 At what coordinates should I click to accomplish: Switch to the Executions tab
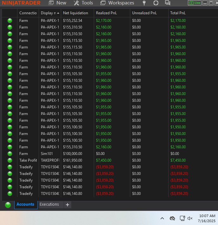49,204
